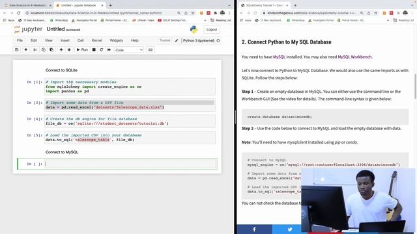Open a new tab in right browser
The height and width of the screenshot is (234, 417).
[x=295, y=5]
